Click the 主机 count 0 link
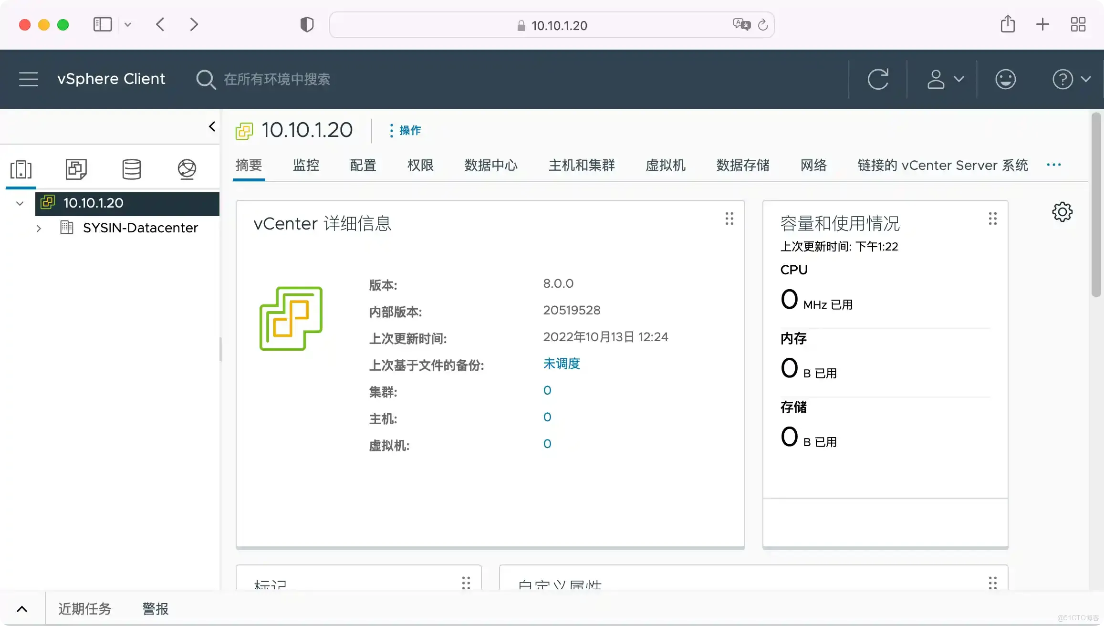 pos(547,417)
